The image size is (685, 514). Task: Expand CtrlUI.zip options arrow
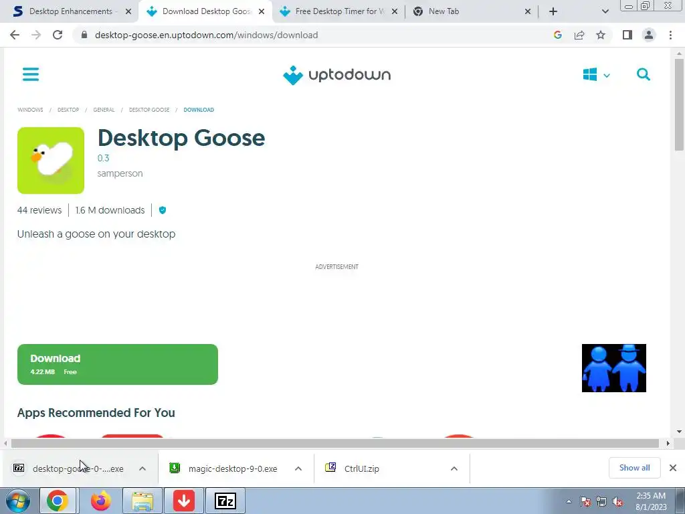click(x=454, y=468)
